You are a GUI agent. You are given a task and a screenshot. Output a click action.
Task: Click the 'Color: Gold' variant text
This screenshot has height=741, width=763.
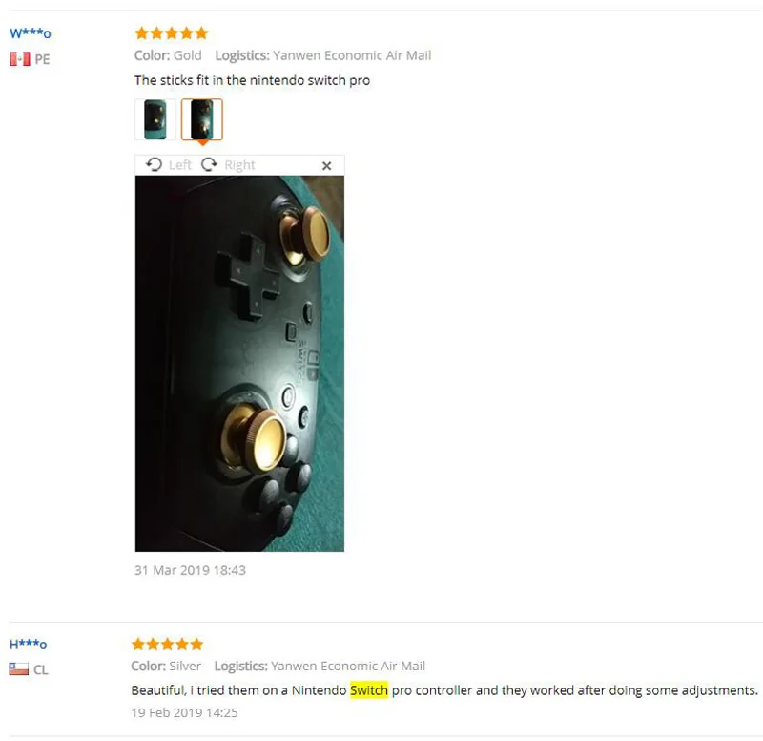tap(168, 55)
